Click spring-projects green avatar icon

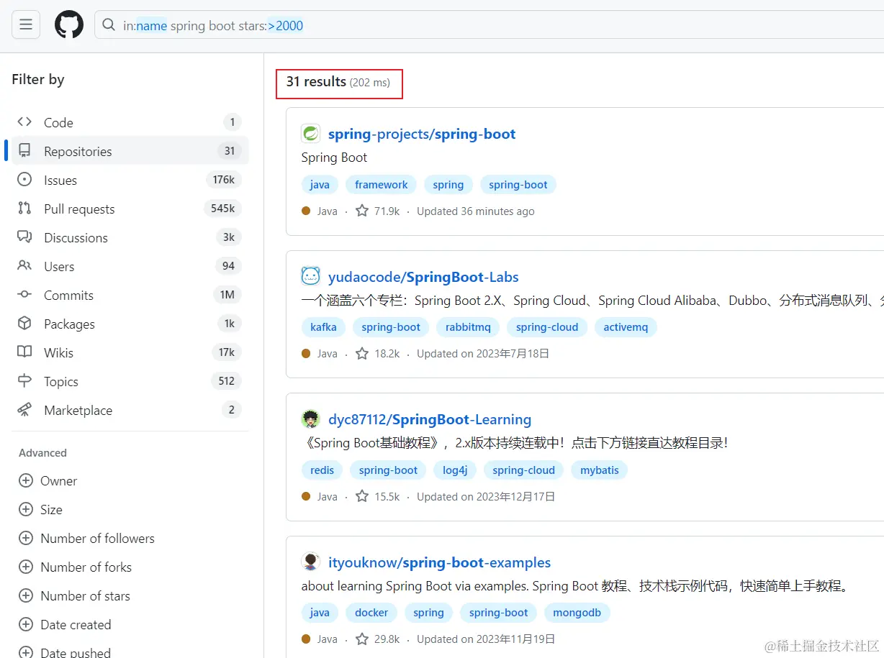click(x=310, y=134)
